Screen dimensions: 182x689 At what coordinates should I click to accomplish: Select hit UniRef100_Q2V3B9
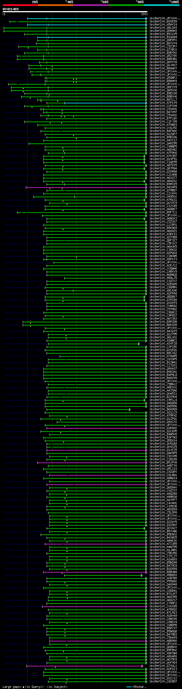point(163,237)
